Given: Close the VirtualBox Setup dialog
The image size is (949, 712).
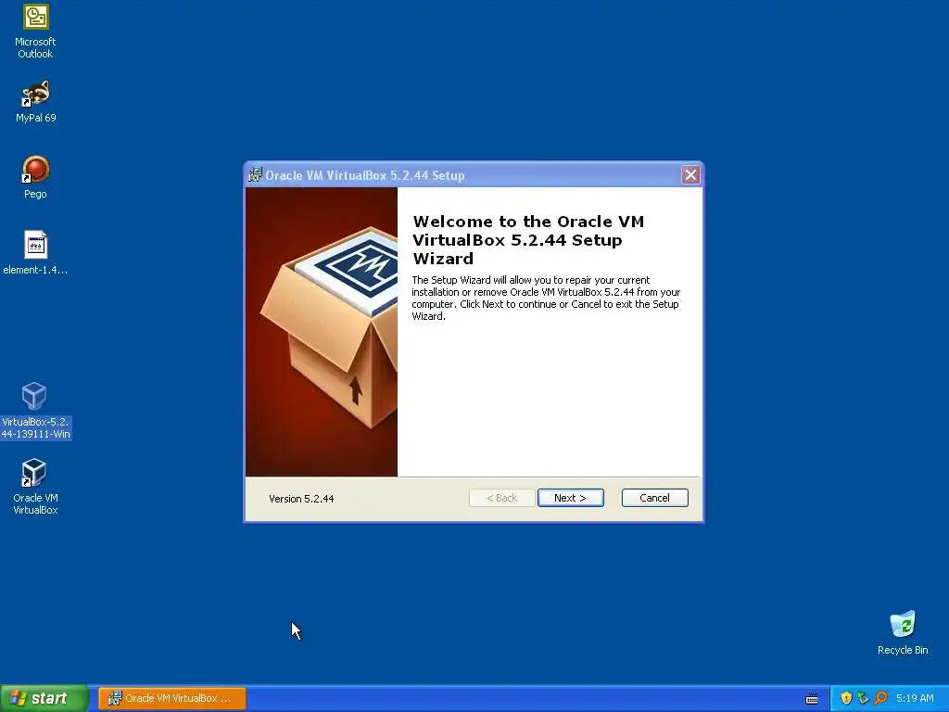Looking at the screenshot, I should click(x=690, y=175).
